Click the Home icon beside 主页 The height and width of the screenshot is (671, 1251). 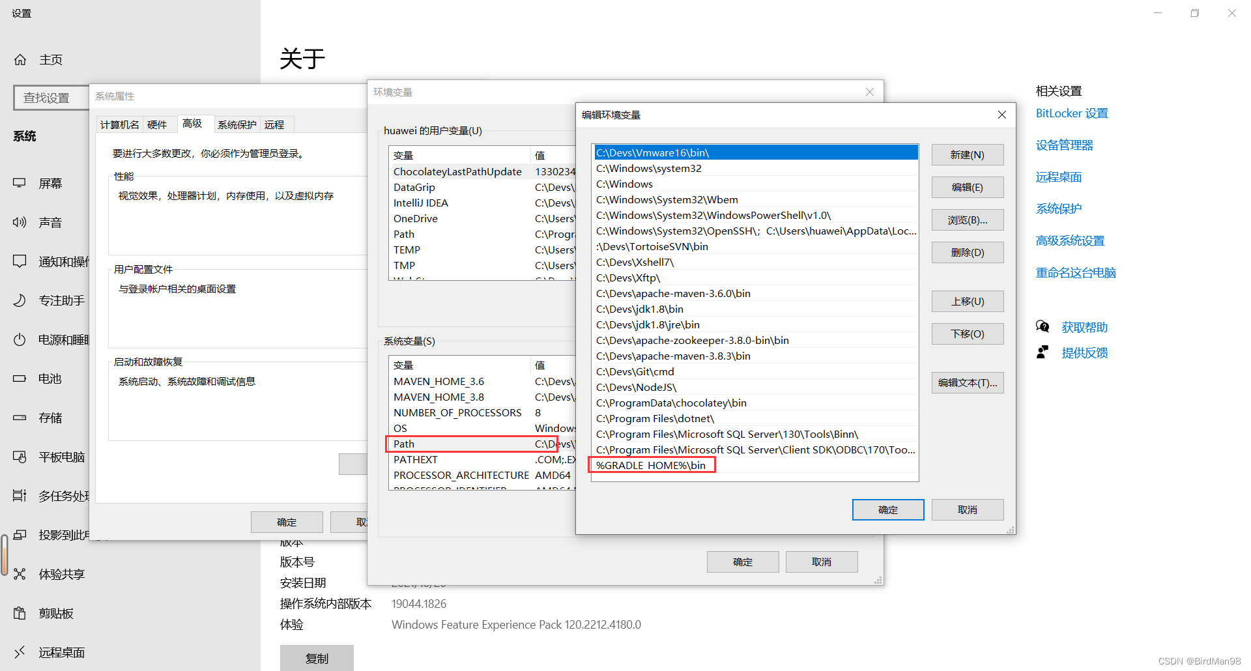pyautogui.click(x=20, y=60)
